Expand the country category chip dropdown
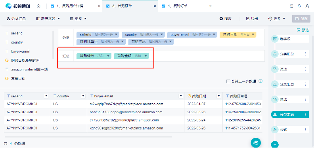 (x=162, y=34)
